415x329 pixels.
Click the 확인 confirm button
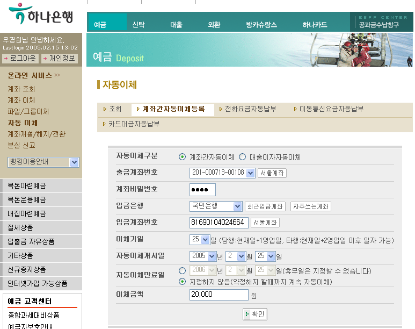click(x=255, y=314)
